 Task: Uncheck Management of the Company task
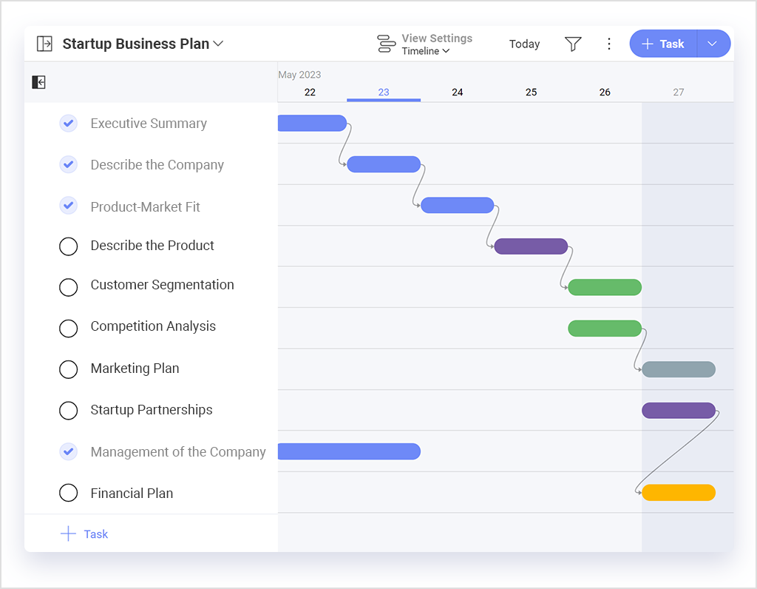pyautogui.click(x=68, y=451)
